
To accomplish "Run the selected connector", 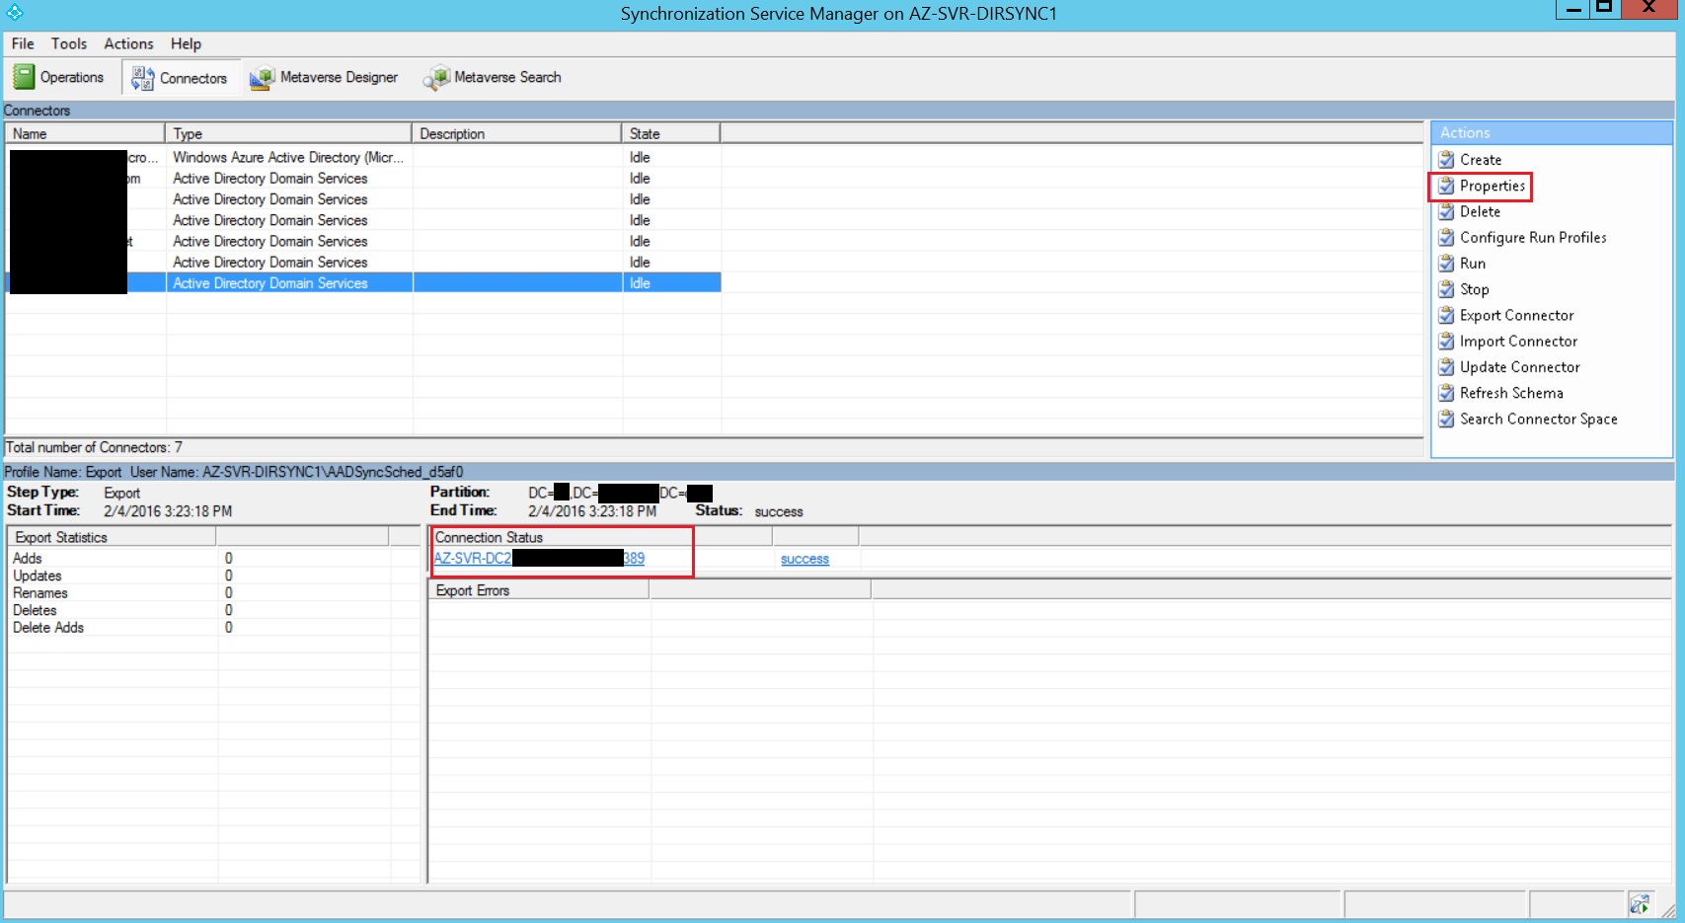I will coord(1472,263).
